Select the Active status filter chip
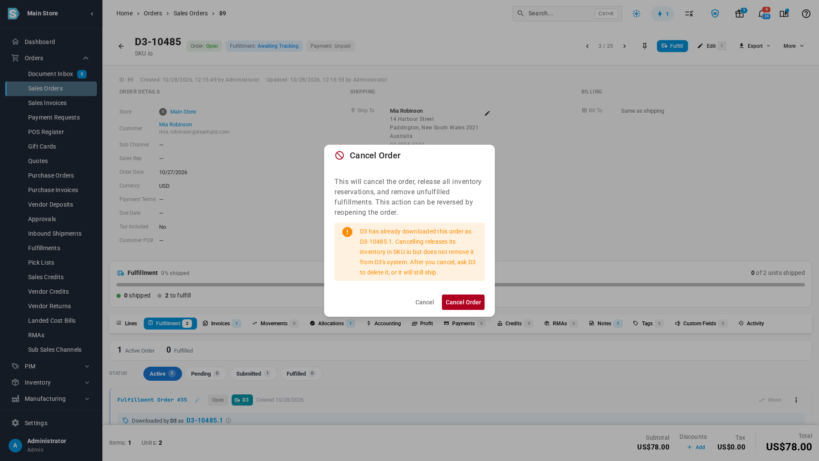This screenshot has width=819, height=461. point(163,373)
